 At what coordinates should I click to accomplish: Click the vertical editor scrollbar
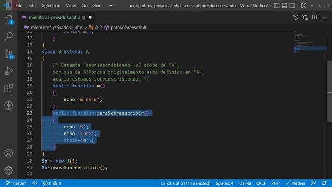click(x=329, y=91)
